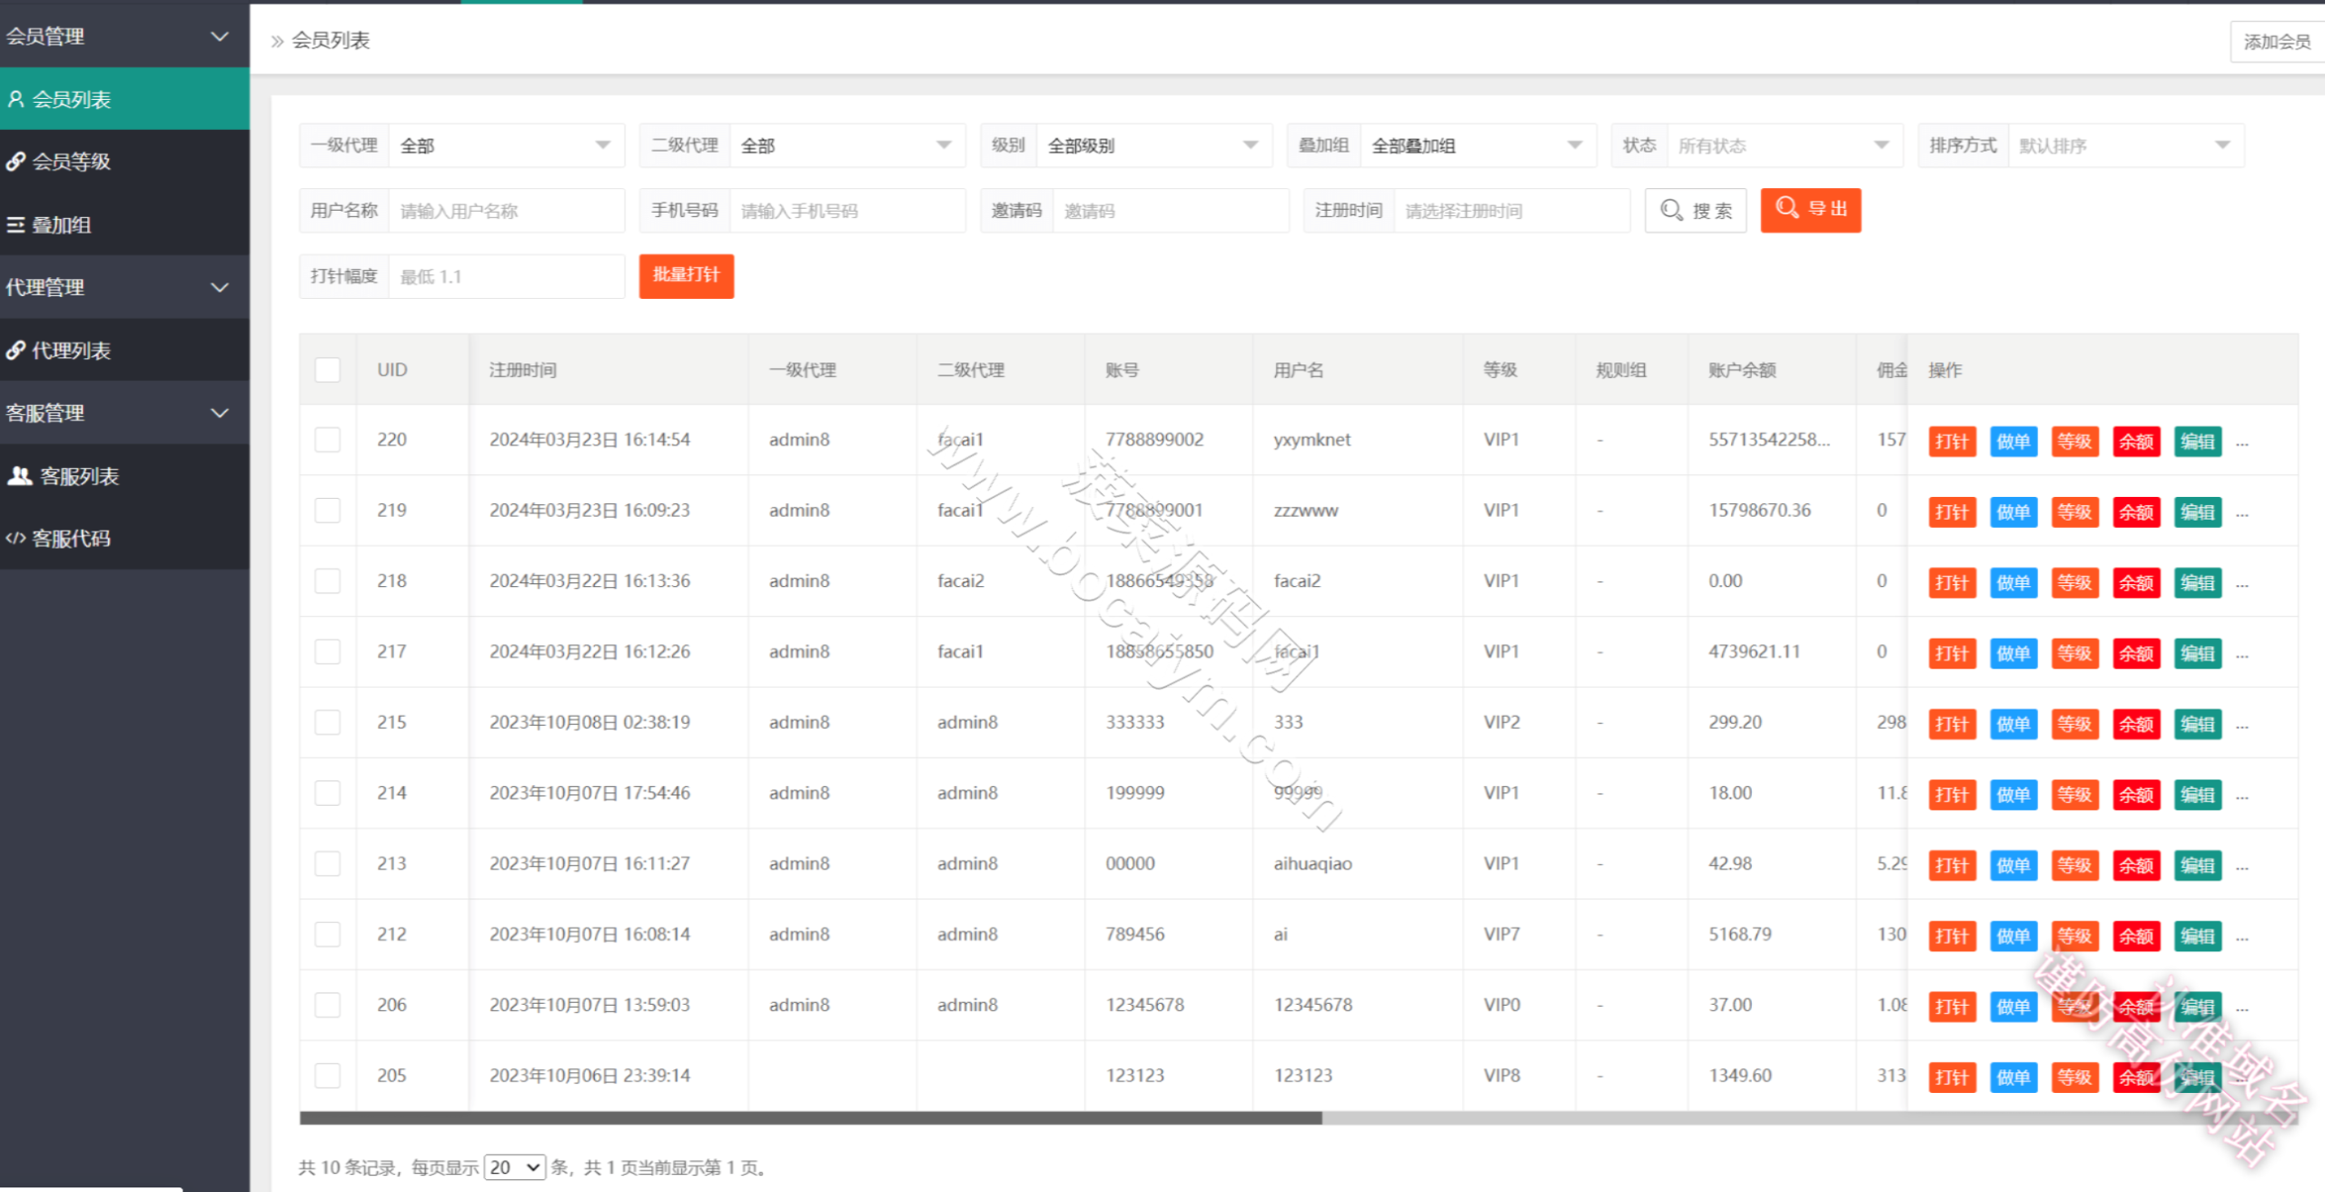
Task: Click 编辑 in the UID 214 row
Action: click(2198, 795)
